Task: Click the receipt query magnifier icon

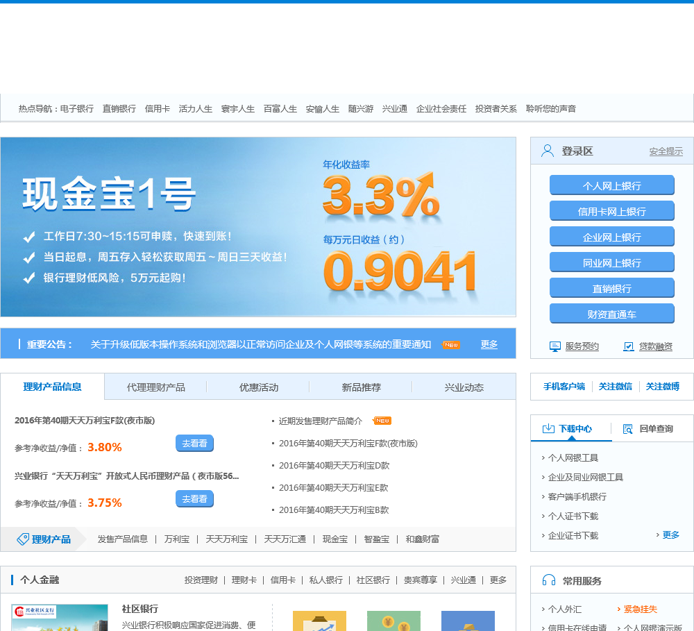Action: pyautogui.click(x=627, y=428)
